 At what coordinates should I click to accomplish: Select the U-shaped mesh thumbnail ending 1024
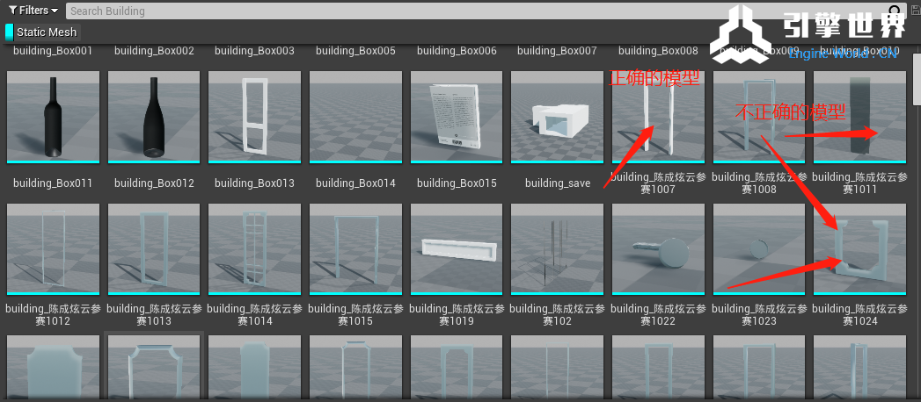point(859,249)
